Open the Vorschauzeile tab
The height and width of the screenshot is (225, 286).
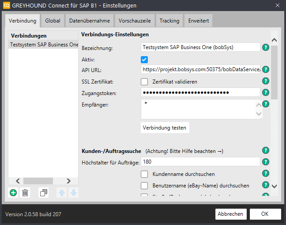click(135, 21)
